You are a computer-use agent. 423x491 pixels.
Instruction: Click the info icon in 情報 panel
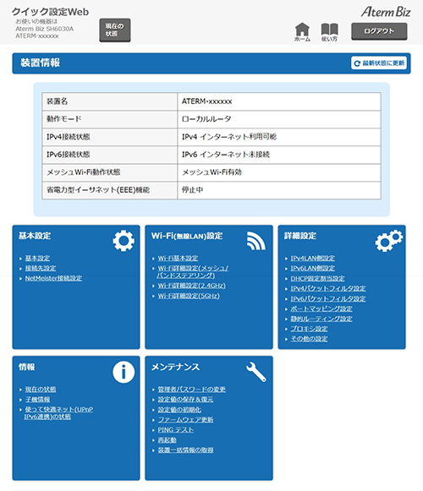pos(124,372)
